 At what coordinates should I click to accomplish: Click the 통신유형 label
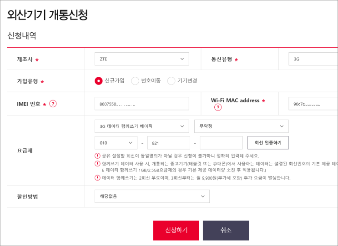point(222,59)
